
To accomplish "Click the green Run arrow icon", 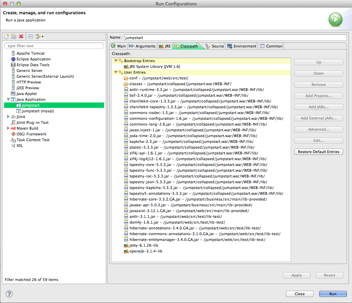I will [x=335, y=20].
